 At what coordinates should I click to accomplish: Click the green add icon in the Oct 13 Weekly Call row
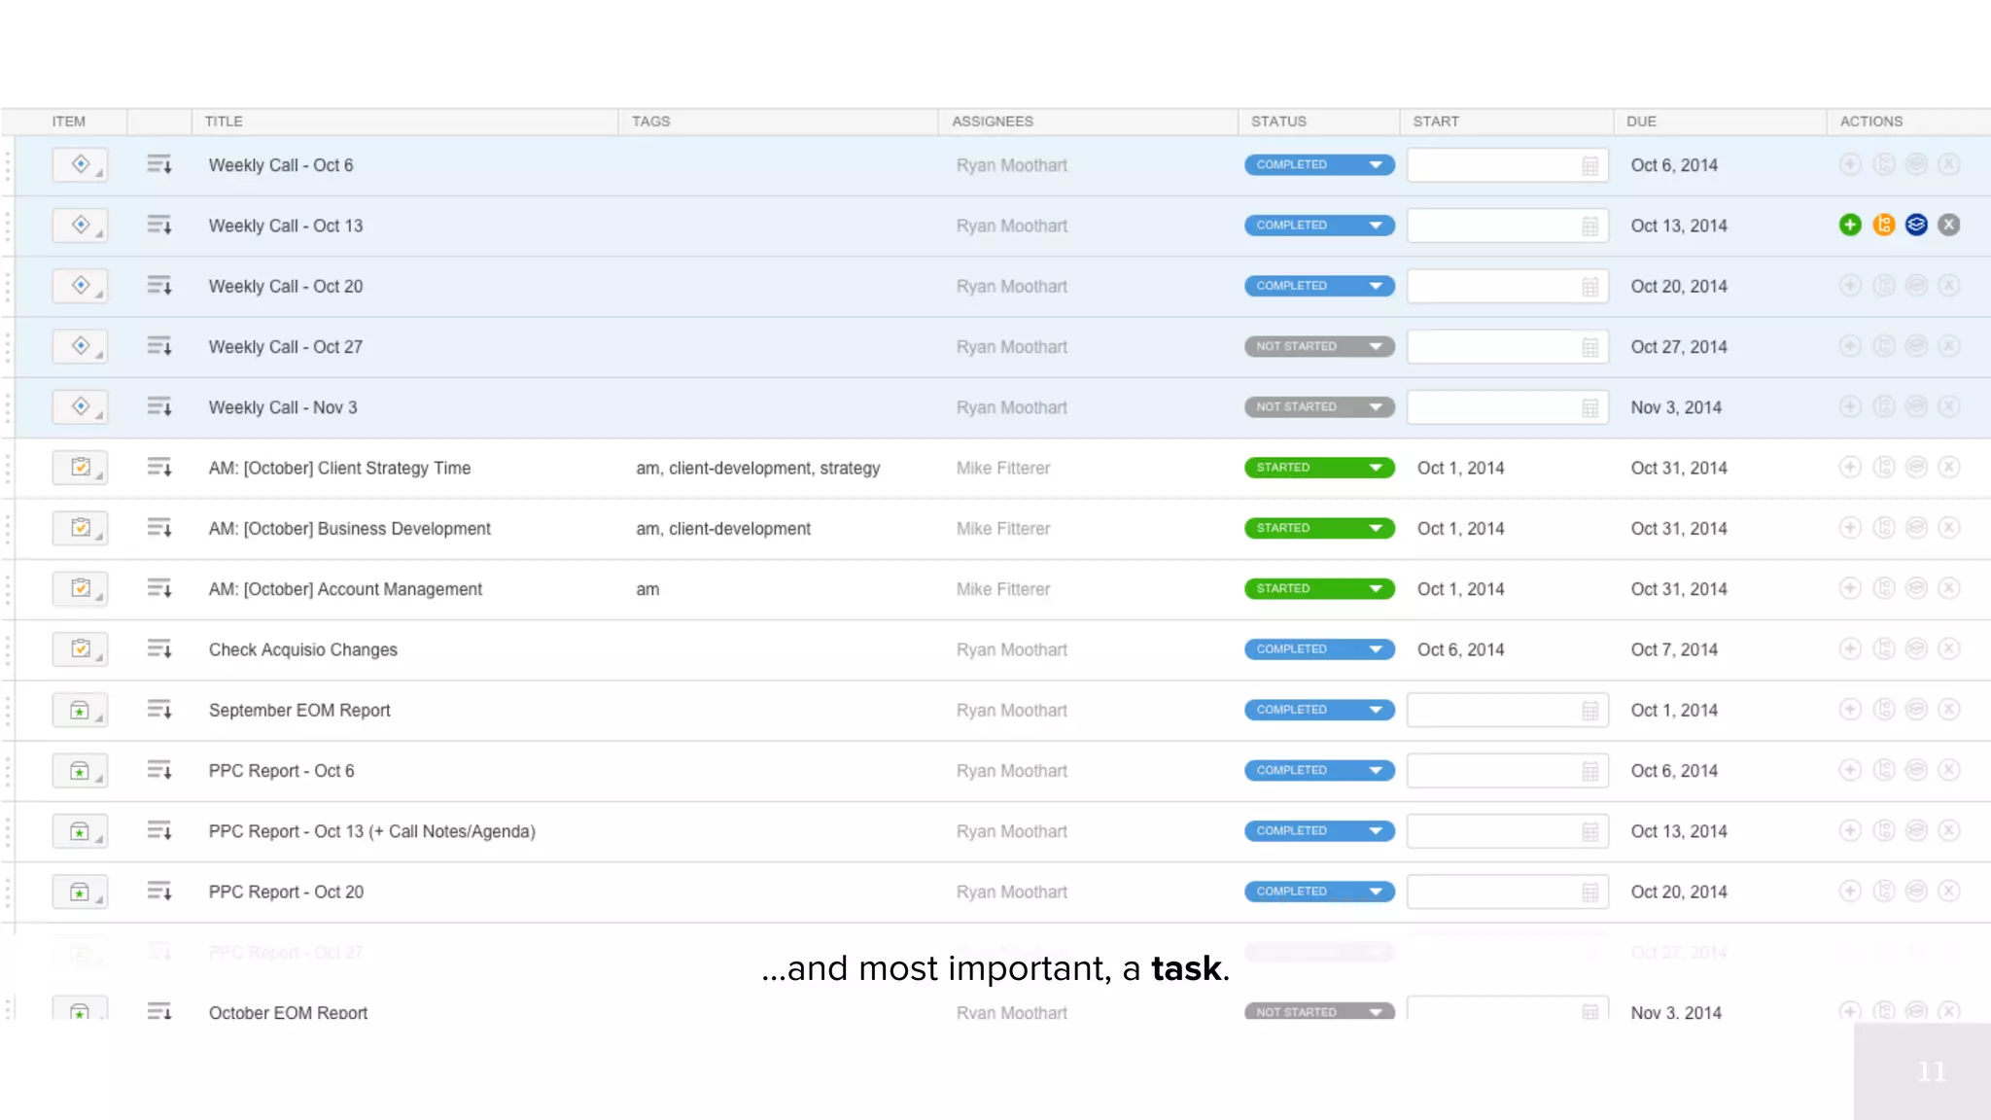[1850, 225]
